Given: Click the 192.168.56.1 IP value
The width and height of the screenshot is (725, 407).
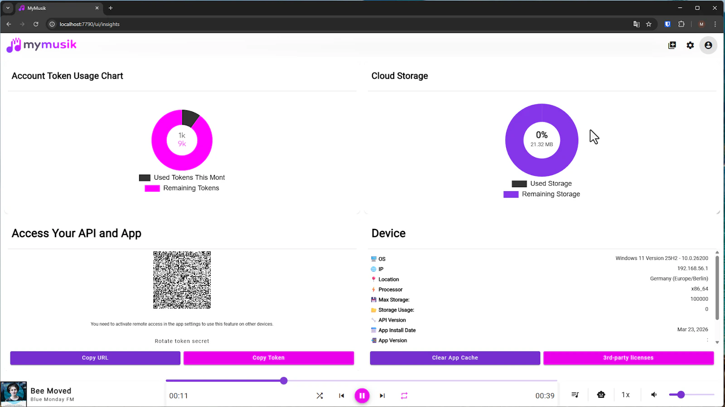Looking at the screenshot, I should coord(692,269).
